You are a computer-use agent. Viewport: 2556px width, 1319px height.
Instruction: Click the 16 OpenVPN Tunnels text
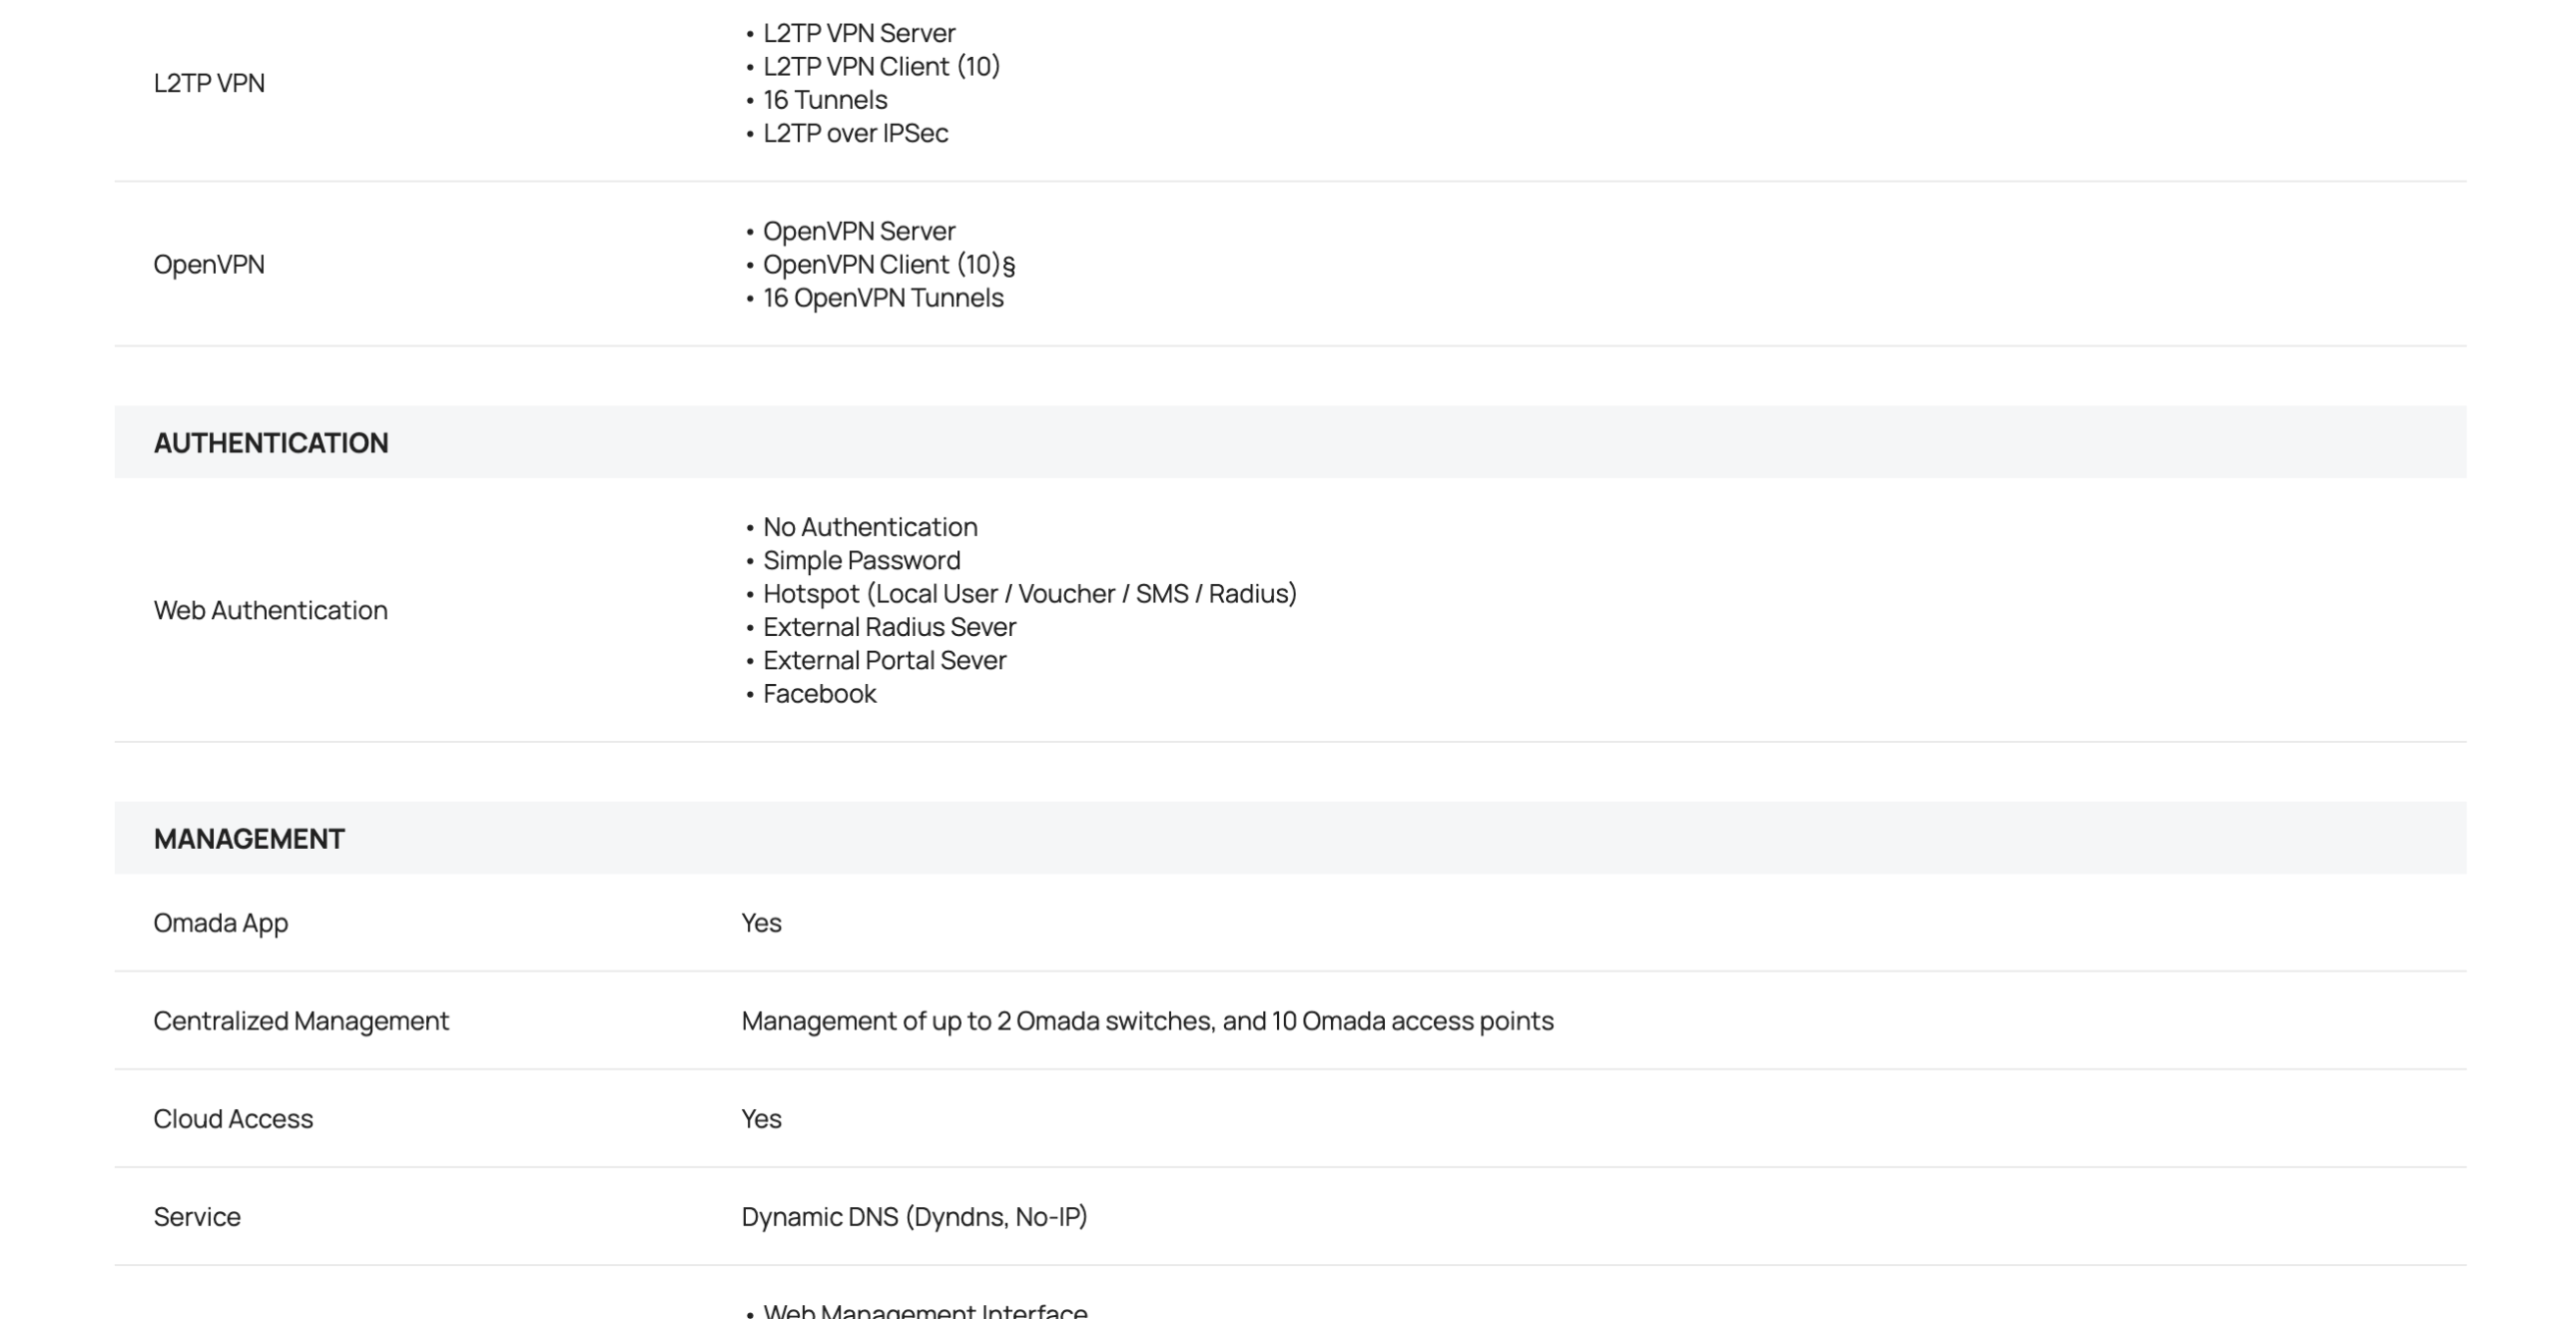click(x=883, y=298)
